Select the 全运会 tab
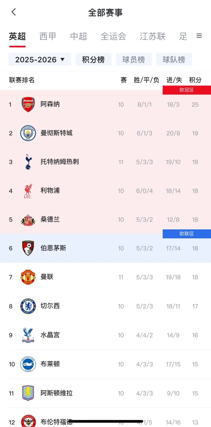This screenshot has width=211, height=427. pyautogui.click(x=113, y=36)
